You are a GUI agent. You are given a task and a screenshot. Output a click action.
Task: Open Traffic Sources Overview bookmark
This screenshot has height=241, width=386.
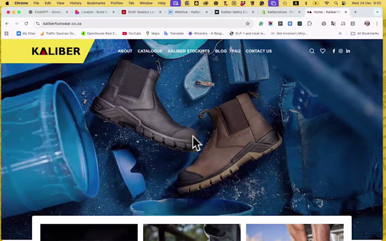click(x=58, y=33)
